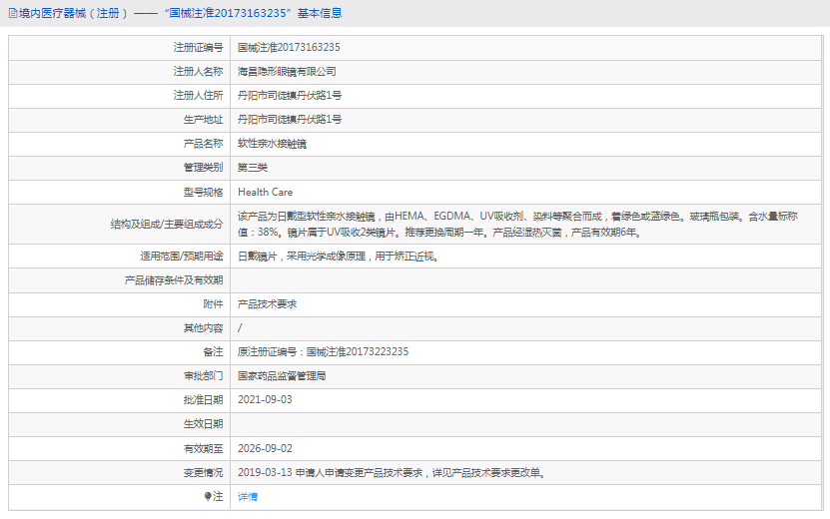Select the registration number value 国械注准20173163235
This screenshot has height=519, width=830.
pos(289,47)
